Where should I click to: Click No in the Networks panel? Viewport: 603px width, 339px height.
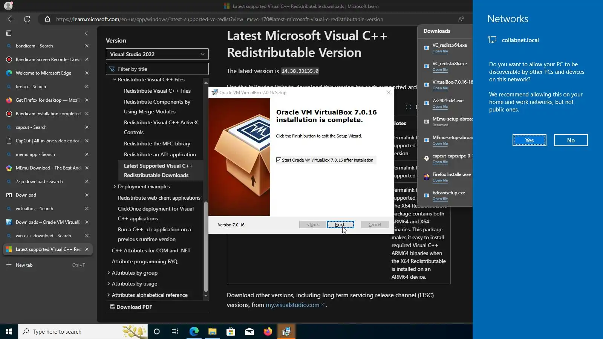pos(571,140)
